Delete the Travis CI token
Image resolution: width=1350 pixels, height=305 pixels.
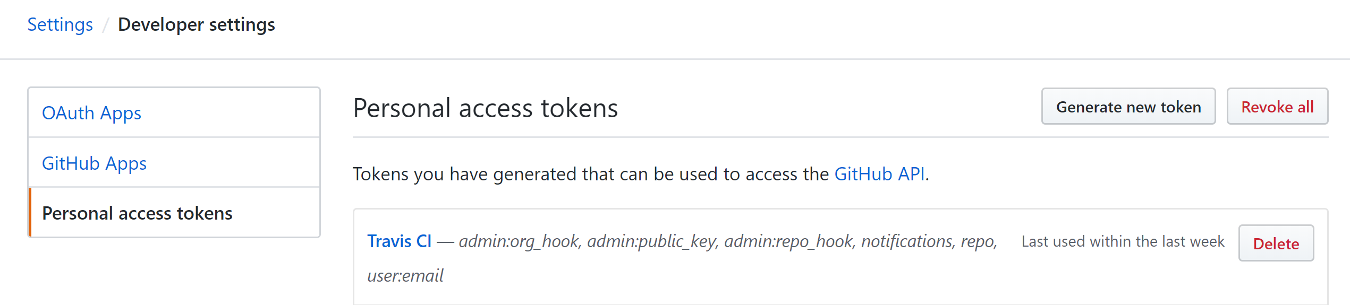pos(1276,243)
